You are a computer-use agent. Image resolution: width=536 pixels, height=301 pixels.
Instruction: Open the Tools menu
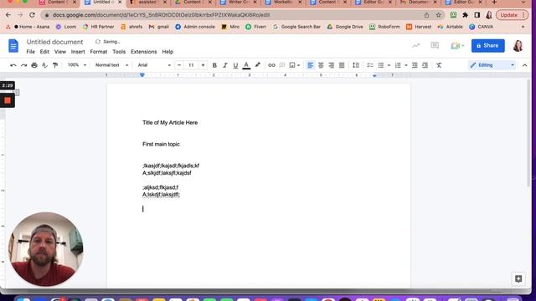tap(119, 52)
